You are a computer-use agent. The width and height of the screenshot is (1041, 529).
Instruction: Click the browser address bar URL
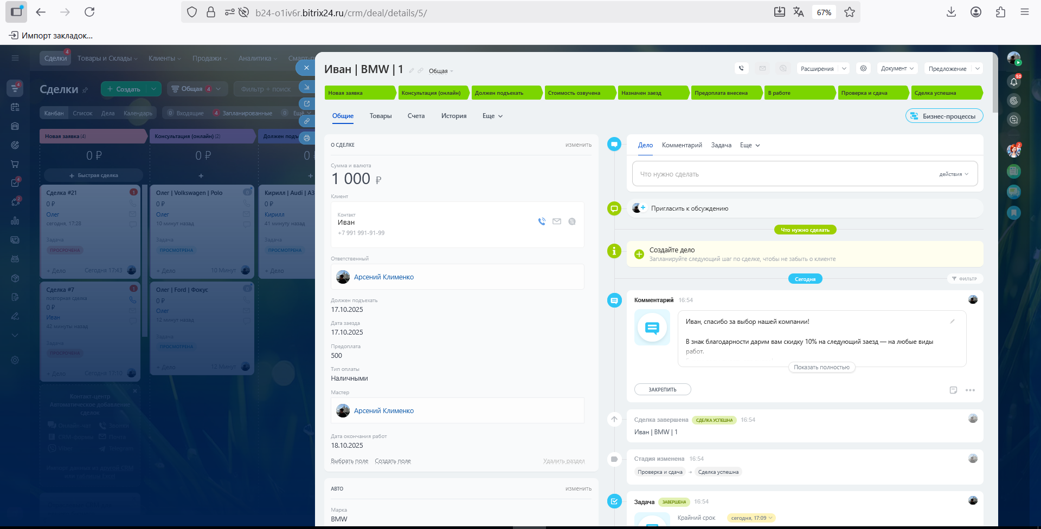point(341,12)
